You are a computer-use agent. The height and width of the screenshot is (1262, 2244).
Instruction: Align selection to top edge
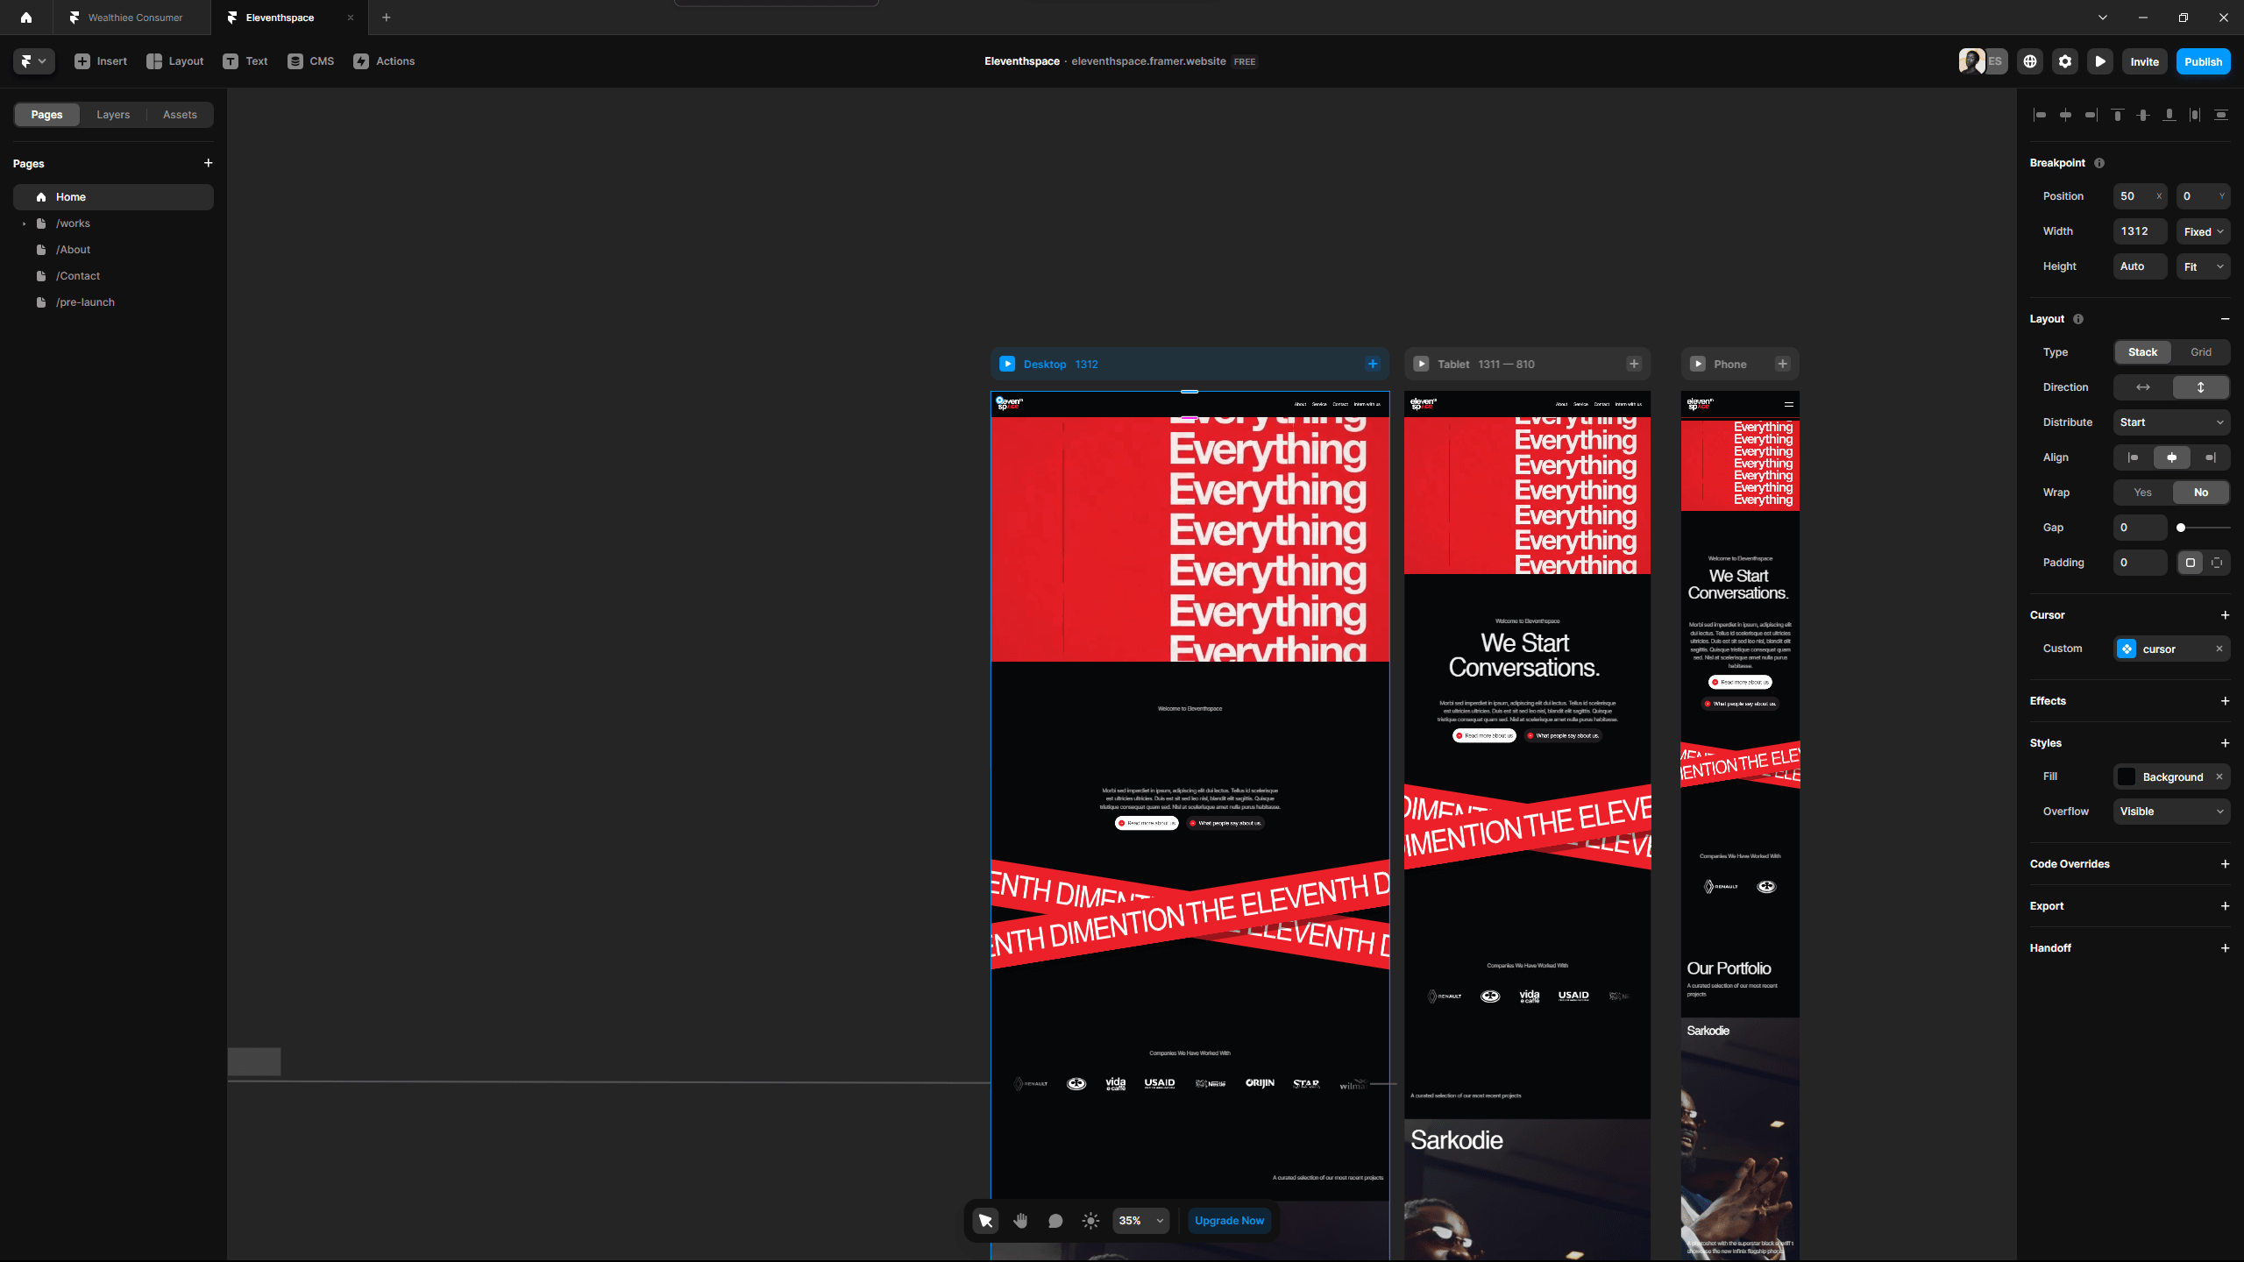(2118, 115)
